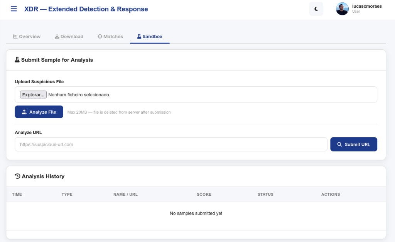Click the Matches crosshair icon
Screen dimensions: 395x242
[x=100, y=37]
